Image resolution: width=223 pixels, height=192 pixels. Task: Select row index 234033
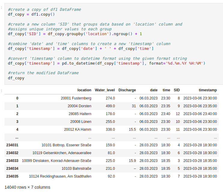(12, 161)
